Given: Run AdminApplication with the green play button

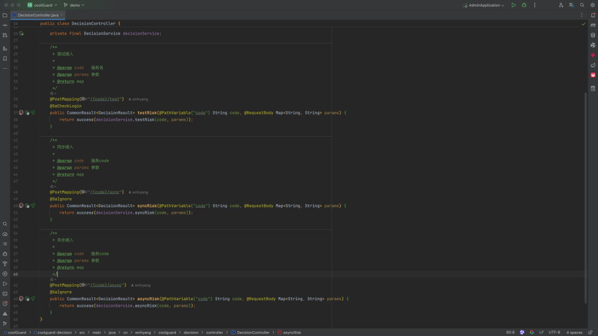Looking at the screenshot, I should pos(513,5).
